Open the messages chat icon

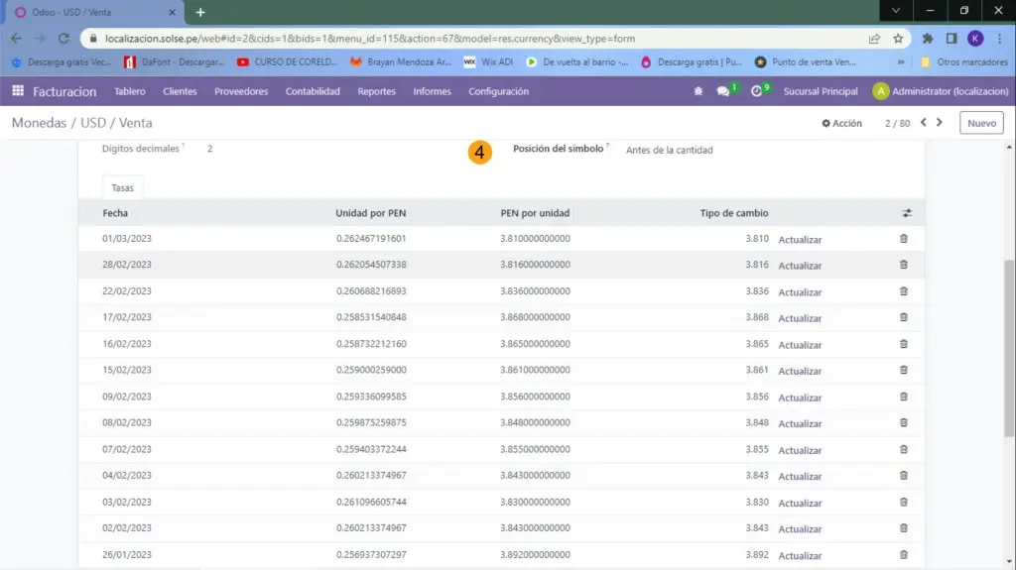pos(723,91)
